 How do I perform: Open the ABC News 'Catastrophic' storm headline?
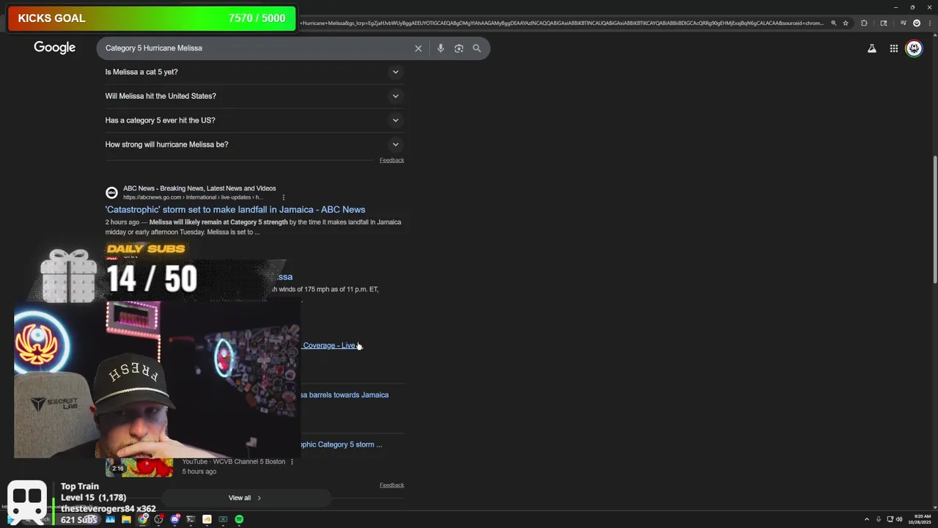[235, 210]
